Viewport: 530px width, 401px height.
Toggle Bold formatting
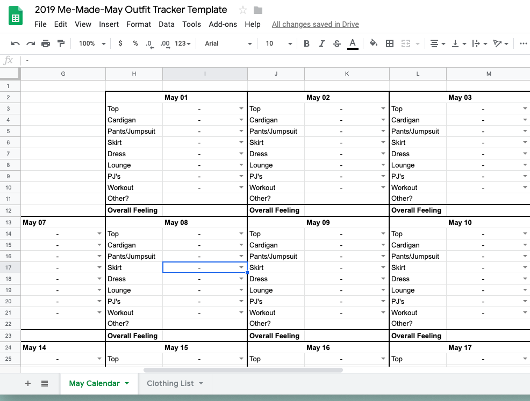pos(306,43)
